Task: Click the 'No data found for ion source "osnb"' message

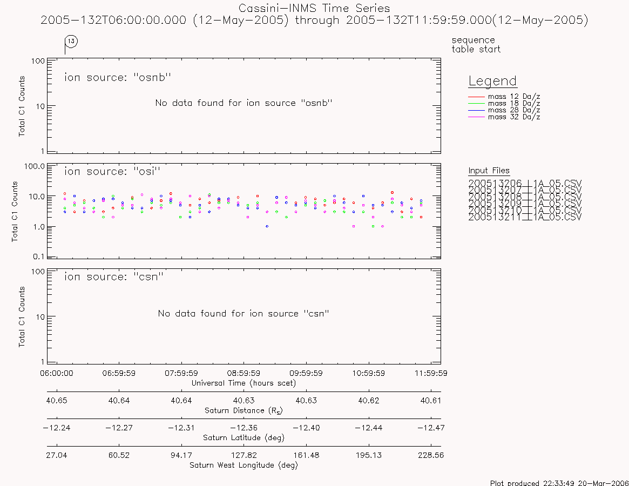Action: coord(244,103)
